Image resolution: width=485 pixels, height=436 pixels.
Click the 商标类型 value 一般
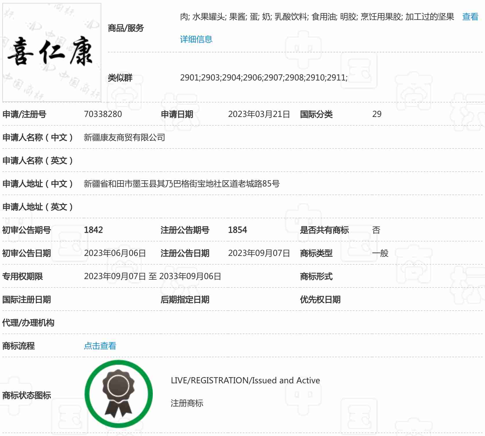tap(380, 253)
